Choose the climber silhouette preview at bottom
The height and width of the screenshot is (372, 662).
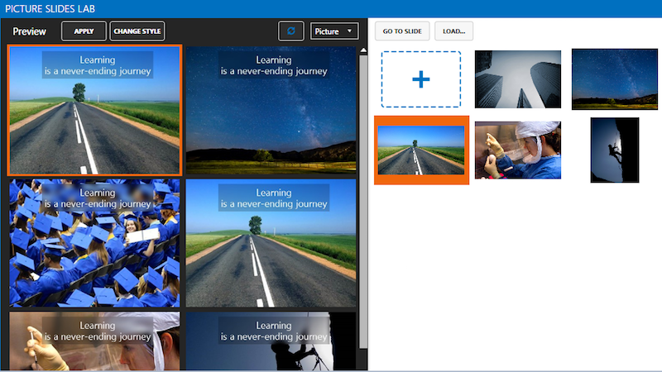click(x=271, y=340)
